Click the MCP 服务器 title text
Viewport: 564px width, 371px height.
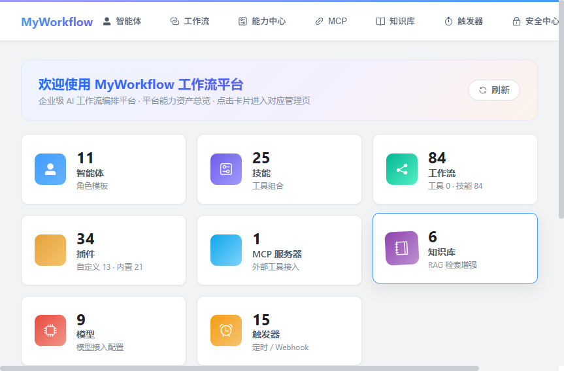click(277, 254)
